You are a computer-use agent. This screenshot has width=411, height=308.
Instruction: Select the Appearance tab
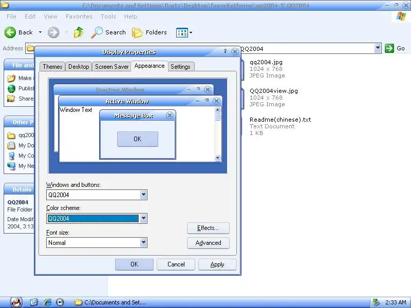(x=150, y=66)
